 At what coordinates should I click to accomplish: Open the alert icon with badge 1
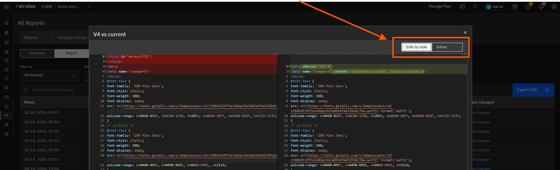point(528,6)
